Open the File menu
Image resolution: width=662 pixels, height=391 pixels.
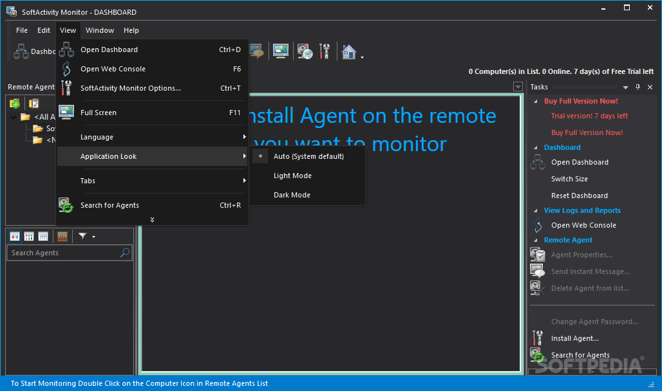pos(22,30)
